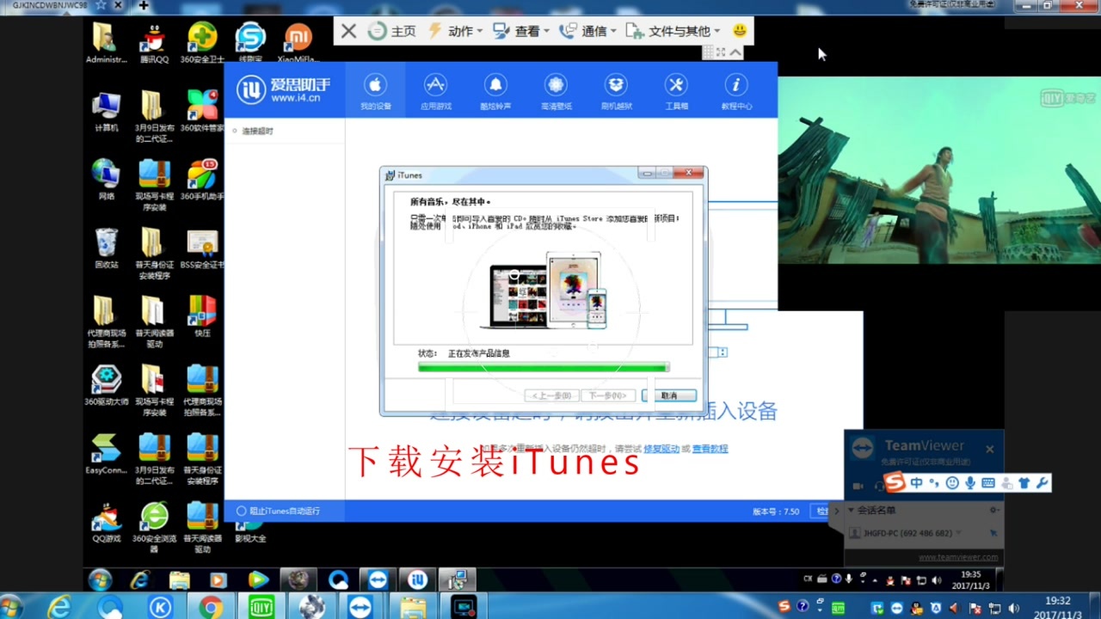The image size is (1101, 619).
Task: Launch 360手机助手 from the desktop
Action: pos(202,179)
